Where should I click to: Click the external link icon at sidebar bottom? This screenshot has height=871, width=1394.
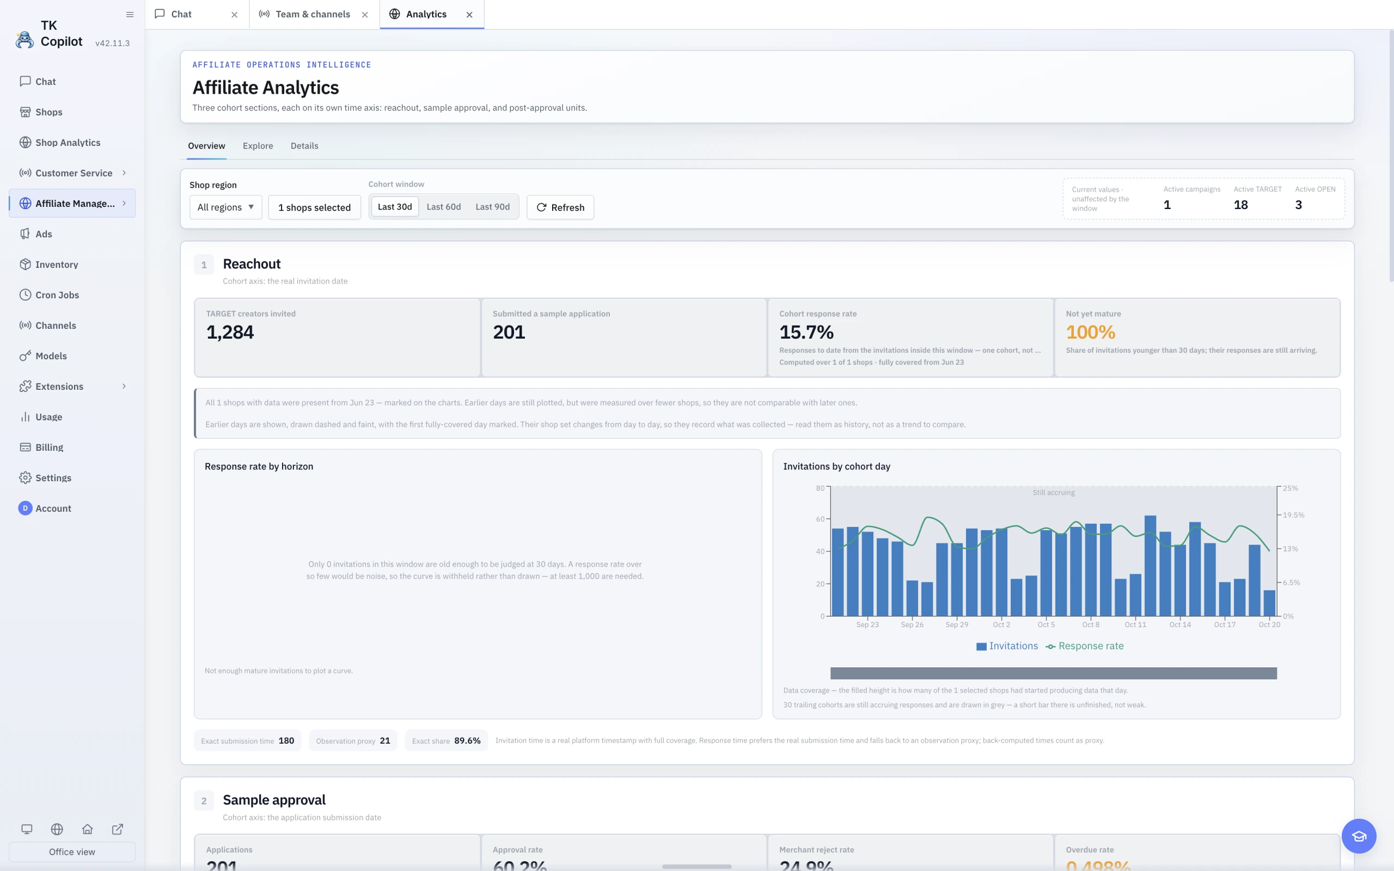click(x=118, y=829)
